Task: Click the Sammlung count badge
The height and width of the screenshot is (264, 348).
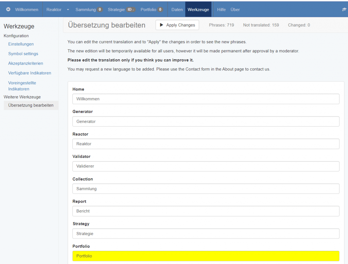Action: [100, 10]
